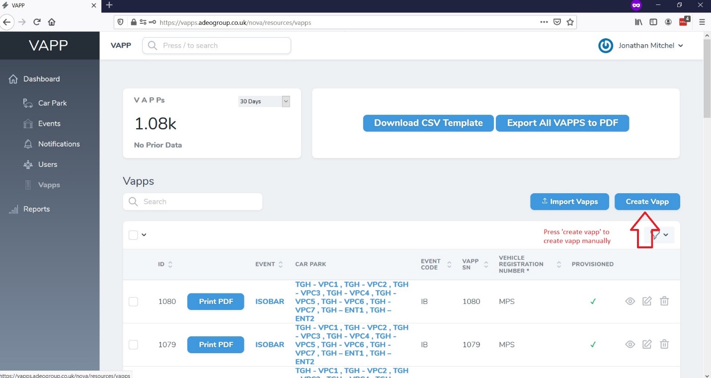Tick the select-all checkbox above table
Viewport: 711px width, 378px height.
[x=133, y=235]
